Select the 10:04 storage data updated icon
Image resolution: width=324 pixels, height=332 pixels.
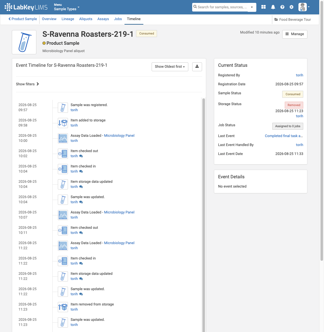pos(63,184)
